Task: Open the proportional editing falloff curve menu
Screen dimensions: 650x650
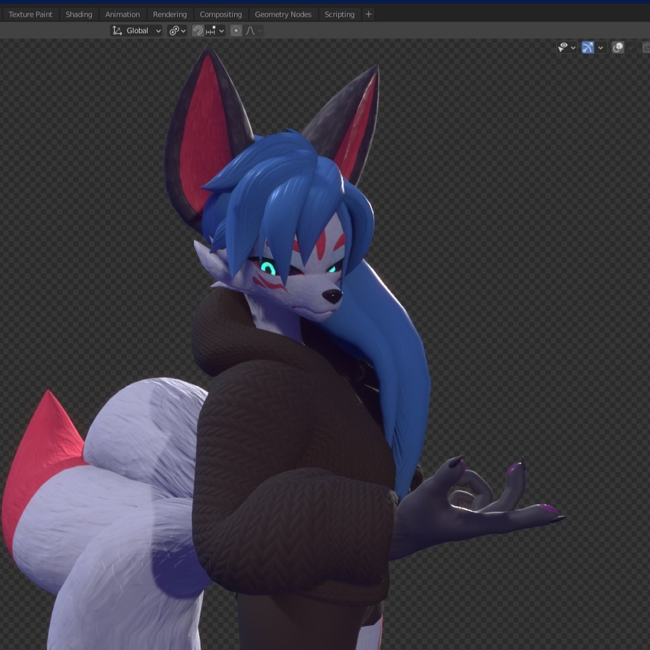Action: pyautogui.click(x=252, y=31)
